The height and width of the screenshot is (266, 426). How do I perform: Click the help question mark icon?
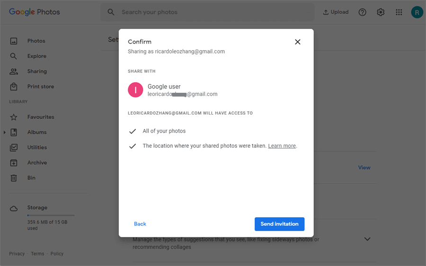pos(363,12)
